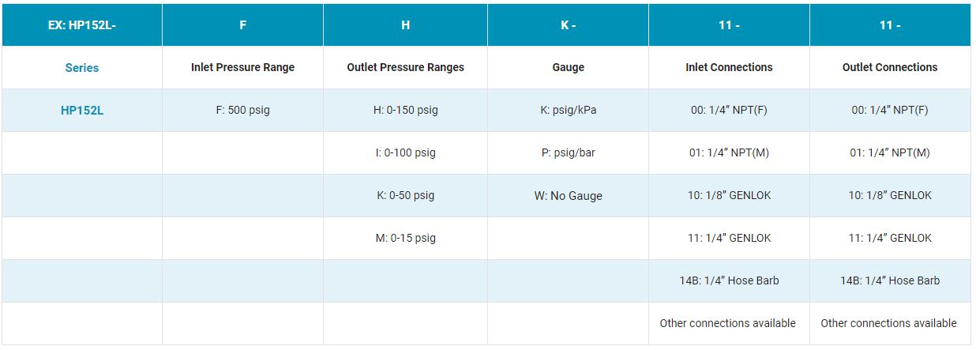
Task: Click the HP152L series link
Action: pyautogui.click(x=82, y=111)
